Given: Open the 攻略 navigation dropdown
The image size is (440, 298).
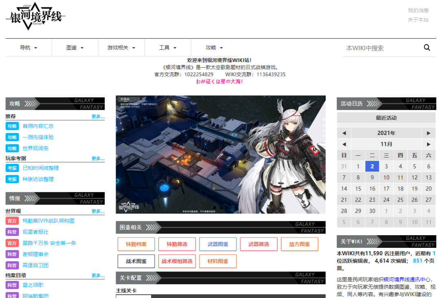Looking at the screenshot, I should (x=214, y=48).
